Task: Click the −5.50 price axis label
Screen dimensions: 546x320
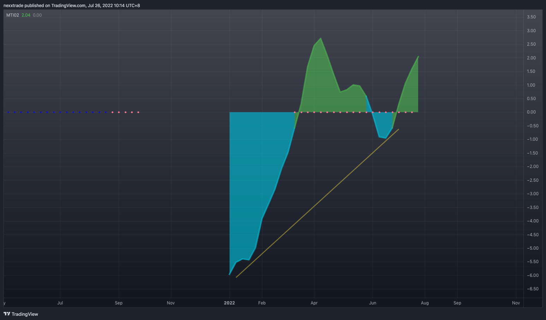Action: coord(533,262)
